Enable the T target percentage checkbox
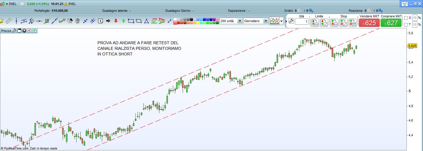Image resolution: width=423 pixels, height=151 pixels. click(x=406, y=24)
